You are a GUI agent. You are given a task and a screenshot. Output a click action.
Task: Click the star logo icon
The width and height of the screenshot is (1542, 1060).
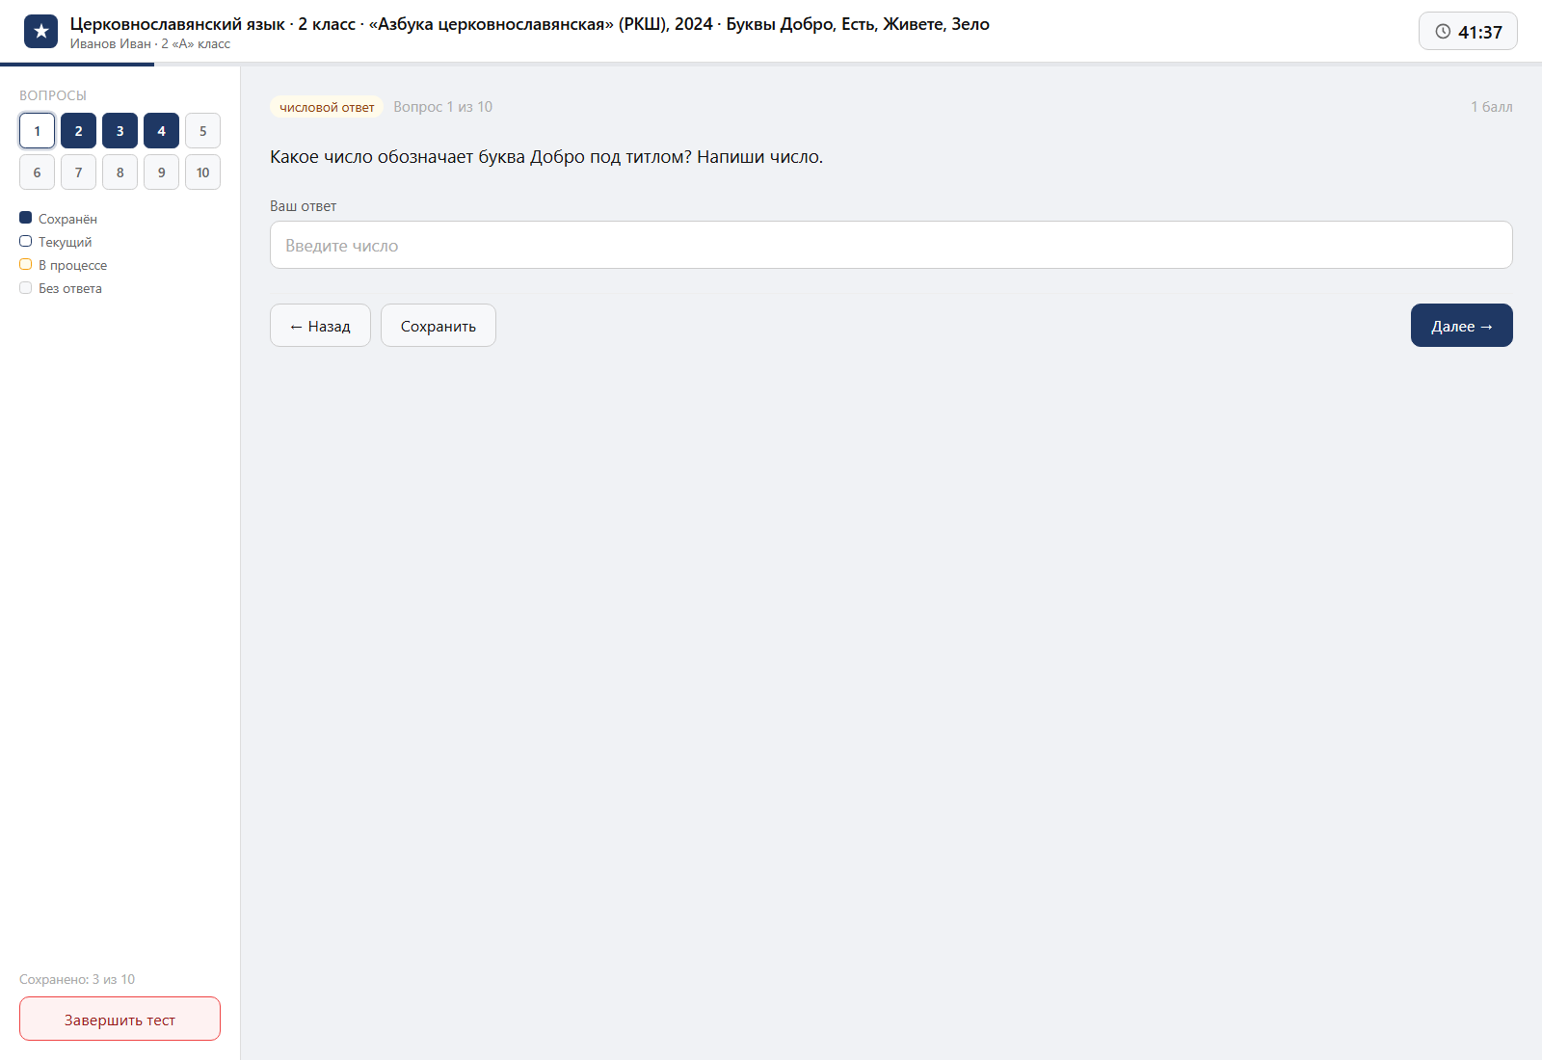(40, 32)
